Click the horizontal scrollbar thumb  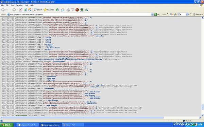(83, 118)
